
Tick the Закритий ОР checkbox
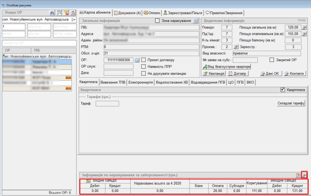pyautogui.click(x=272, y=60)
